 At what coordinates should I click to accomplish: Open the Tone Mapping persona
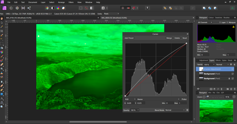point(23,8)
